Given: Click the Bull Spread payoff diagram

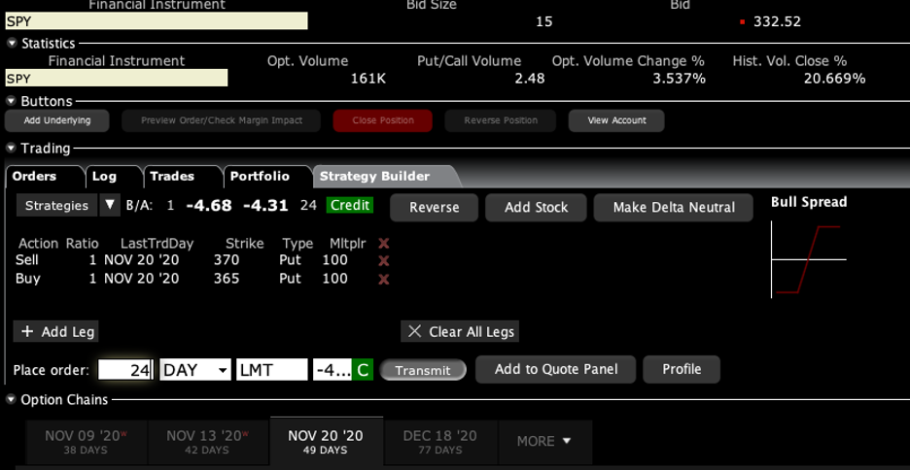Looking at the screenshot, I should [808, 259].
